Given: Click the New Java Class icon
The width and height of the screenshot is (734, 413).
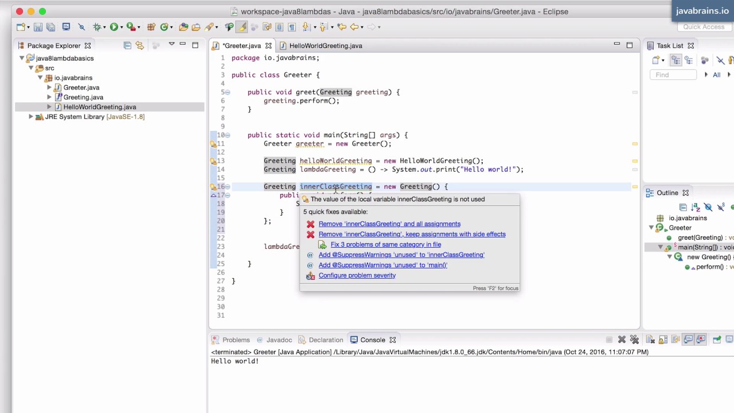Looking at the screenshot, I should tap(164, 27).
